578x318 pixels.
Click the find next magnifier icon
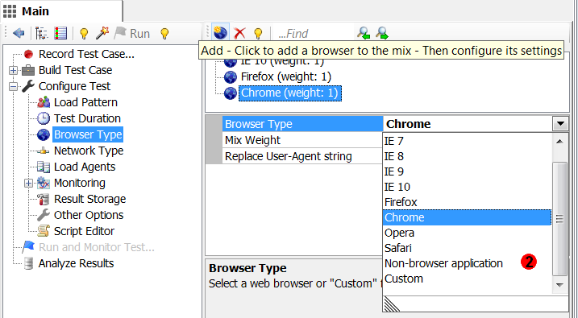point(382,33)
